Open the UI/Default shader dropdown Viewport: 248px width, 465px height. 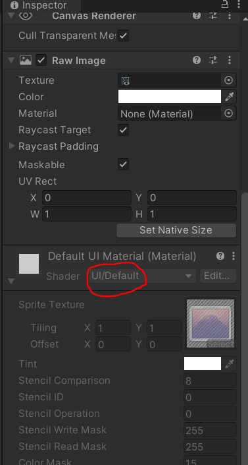coord(141,276)
